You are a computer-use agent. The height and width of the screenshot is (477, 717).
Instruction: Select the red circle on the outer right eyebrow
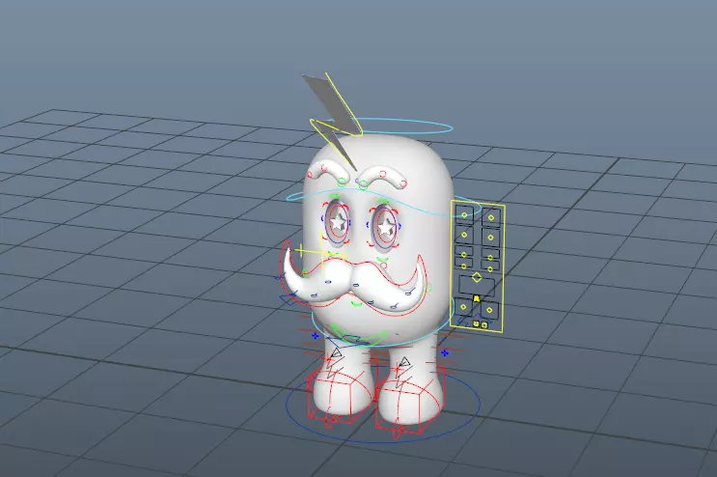pos(403,183)
